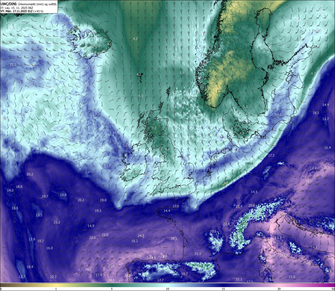Image resolution: width=335 pixels, height=291 pixels.
Task: Click the 50 tick label on the color scale
Action: pyautogui.click(x=333, y=289)
